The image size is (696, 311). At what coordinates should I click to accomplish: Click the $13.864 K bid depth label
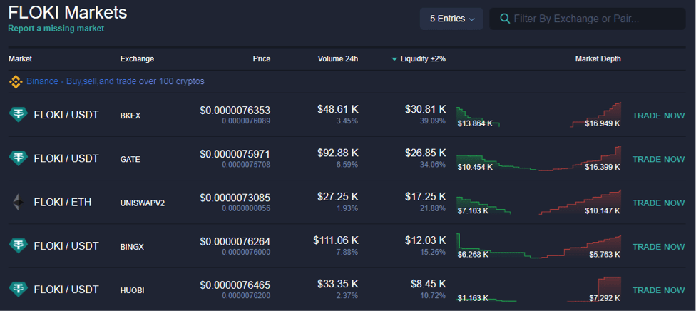click(475, 123)
